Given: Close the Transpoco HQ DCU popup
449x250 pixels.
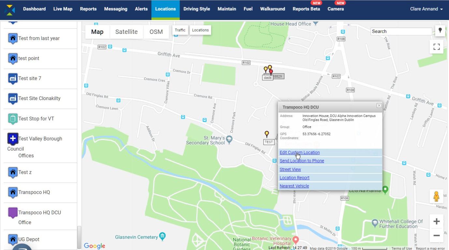Looking at the screenshot, I should (379, 105).
